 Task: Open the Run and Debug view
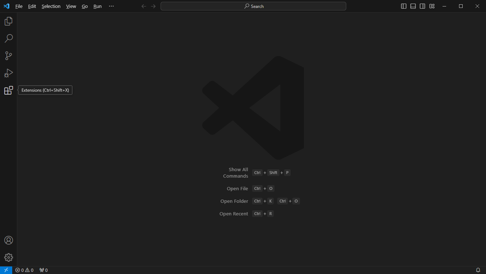pyautogui.click(x=9, y=73)
